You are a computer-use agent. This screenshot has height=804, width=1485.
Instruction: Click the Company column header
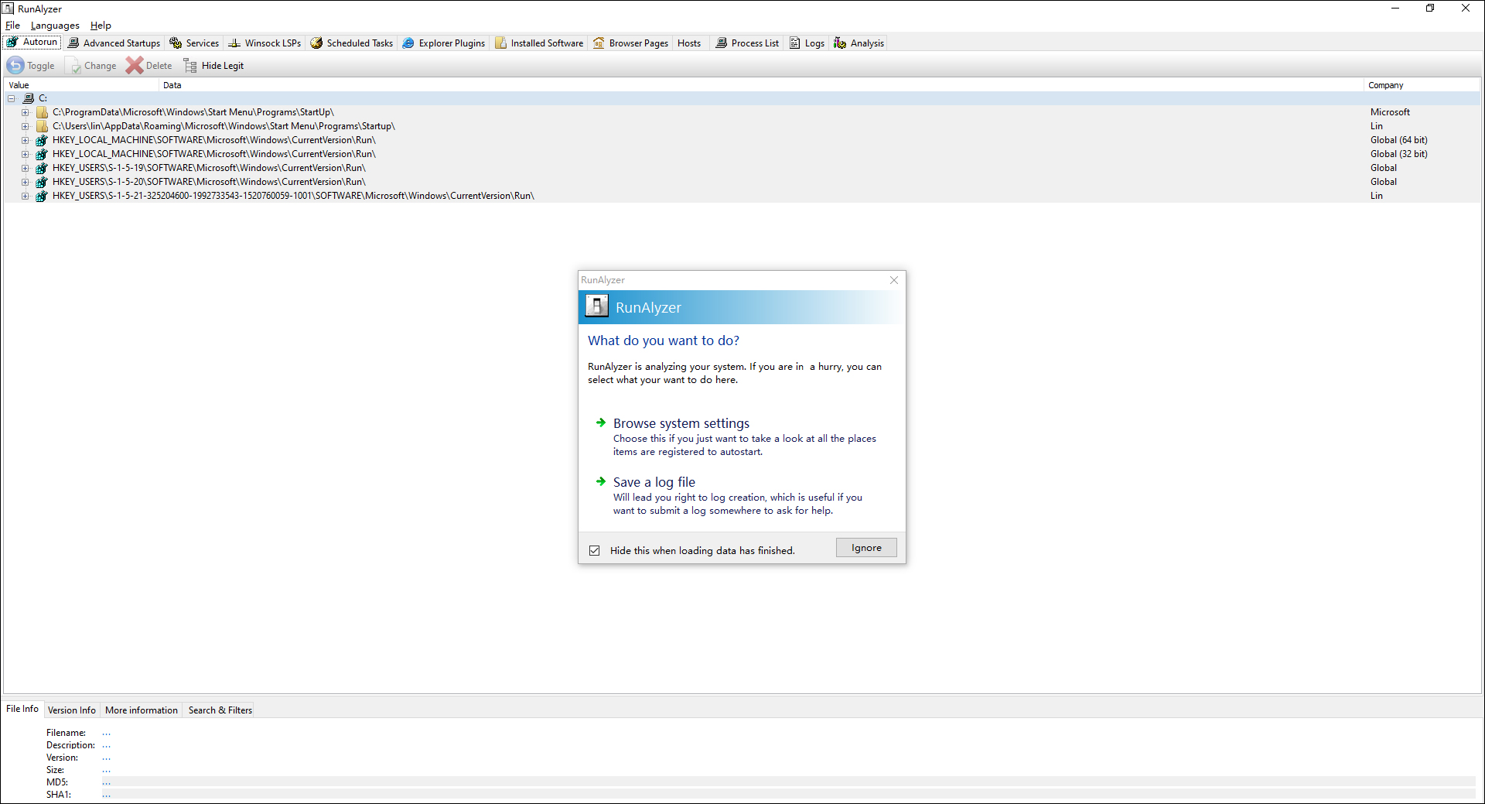coord(1422,85)
